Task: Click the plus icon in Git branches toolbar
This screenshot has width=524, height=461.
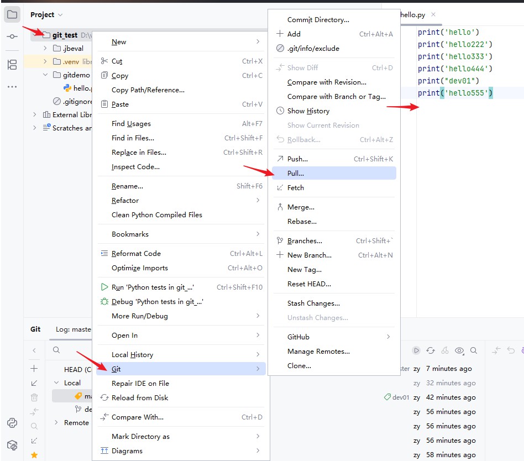Action: click(x=34, y=369)
